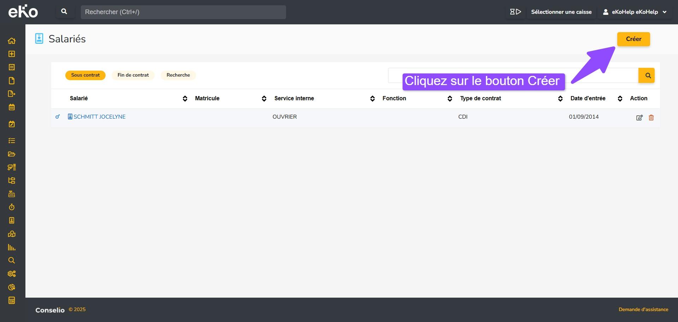
Task: Expand the eKoHelp user menu
Action: click(x=635, y=12)
